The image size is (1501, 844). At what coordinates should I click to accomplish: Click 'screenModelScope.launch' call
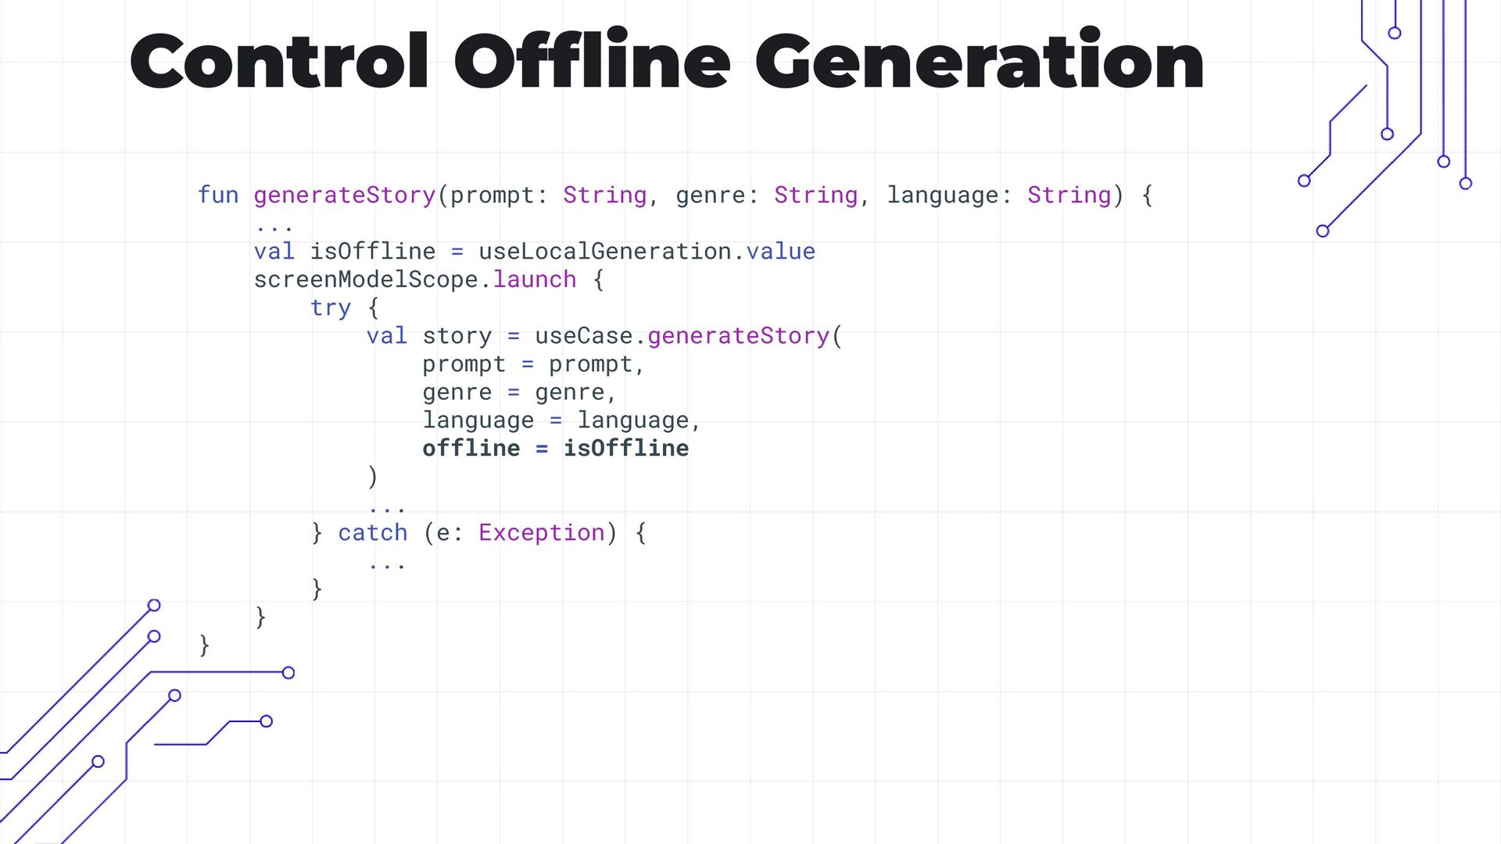point(414,280)
